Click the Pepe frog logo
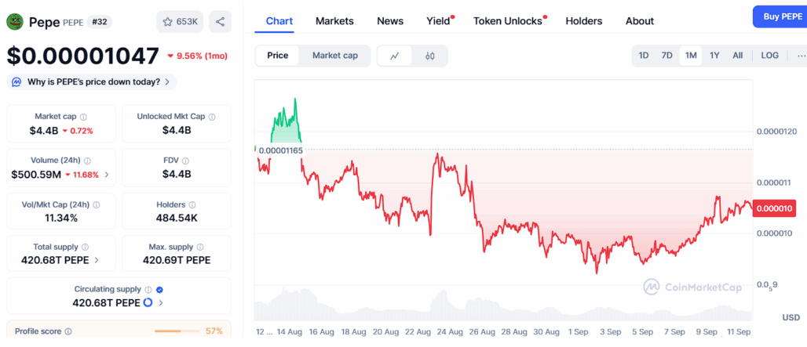The image size is (807, 347). pyautogui.click(x=15, y=22)
